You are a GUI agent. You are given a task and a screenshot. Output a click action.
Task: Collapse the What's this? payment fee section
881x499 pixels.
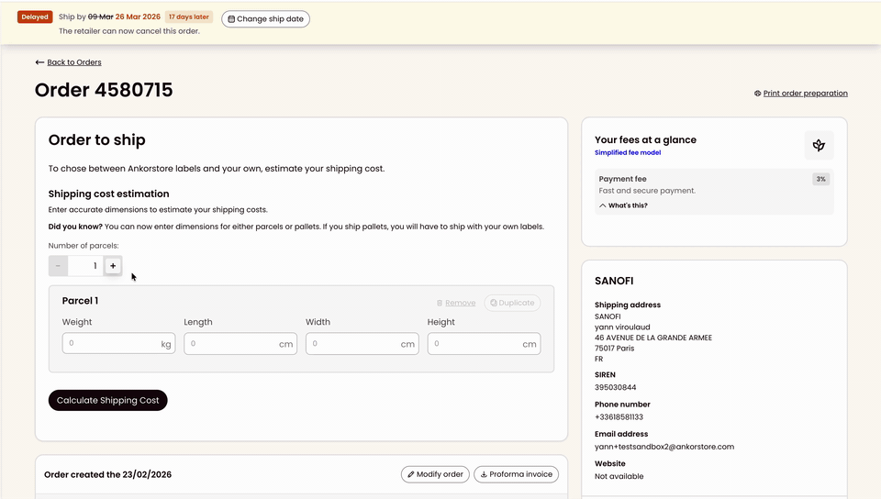[x=623, y=205]
